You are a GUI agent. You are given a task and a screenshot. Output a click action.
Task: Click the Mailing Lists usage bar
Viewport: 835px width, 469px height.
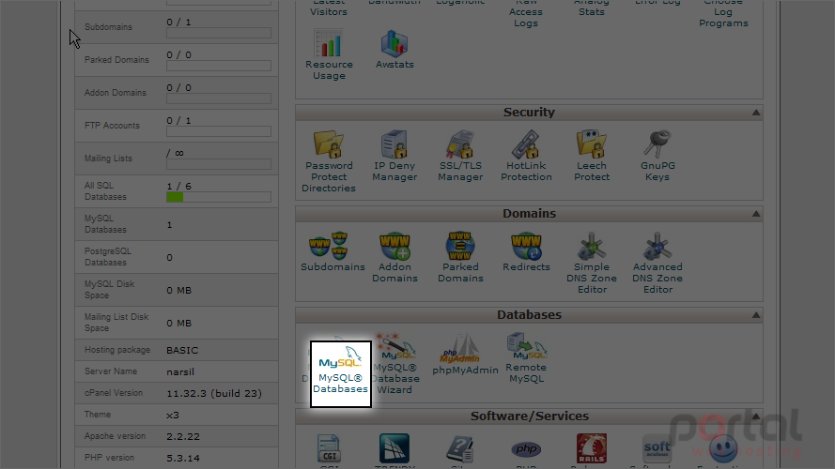(x=219, y=164)
